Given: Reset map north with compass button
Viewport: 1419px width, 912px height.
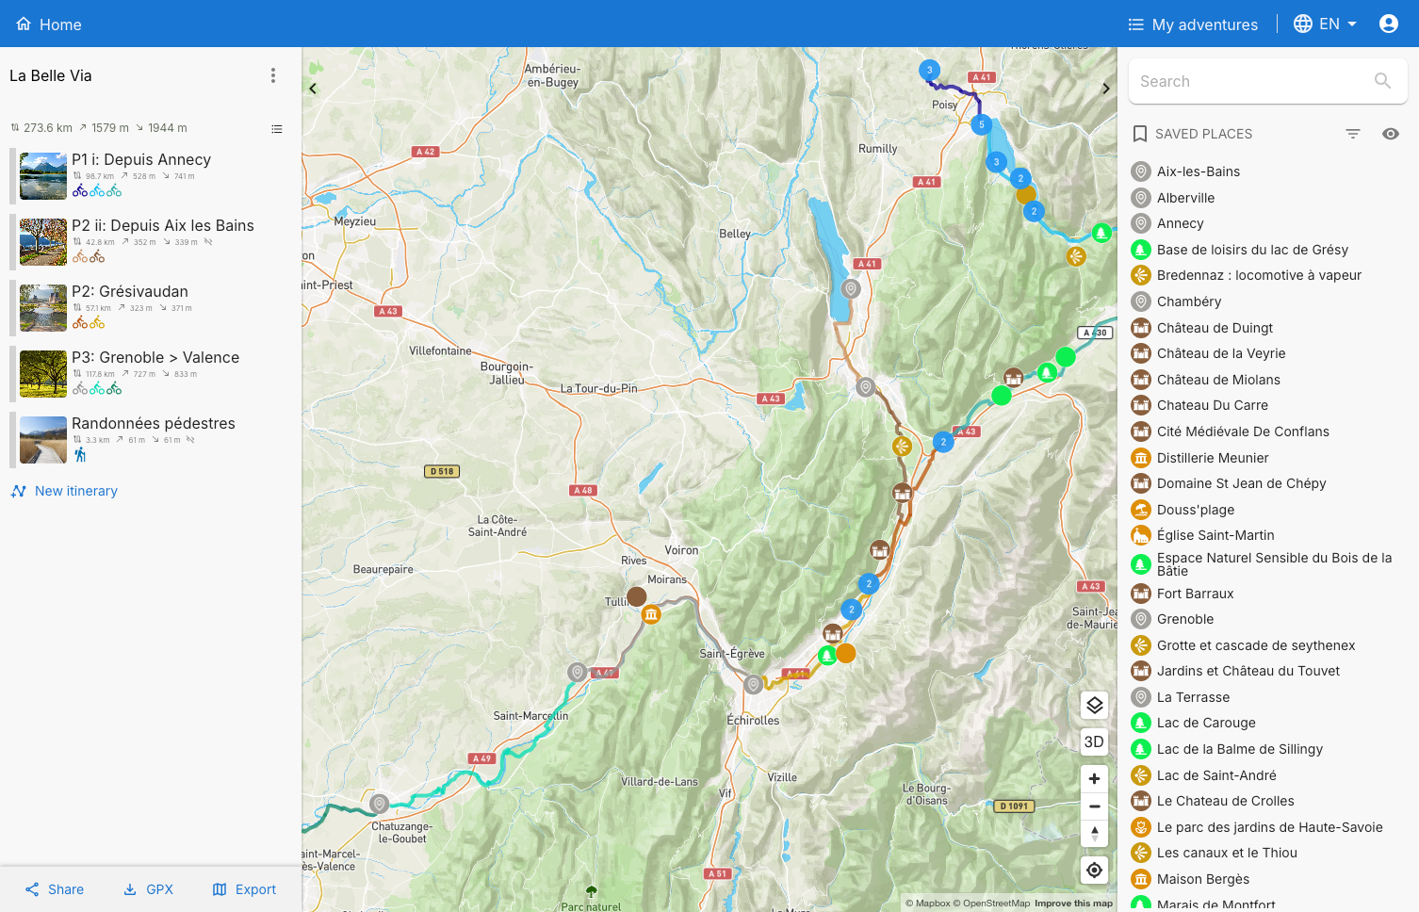Looking at the screenshot, I should tap(1094, 834).
